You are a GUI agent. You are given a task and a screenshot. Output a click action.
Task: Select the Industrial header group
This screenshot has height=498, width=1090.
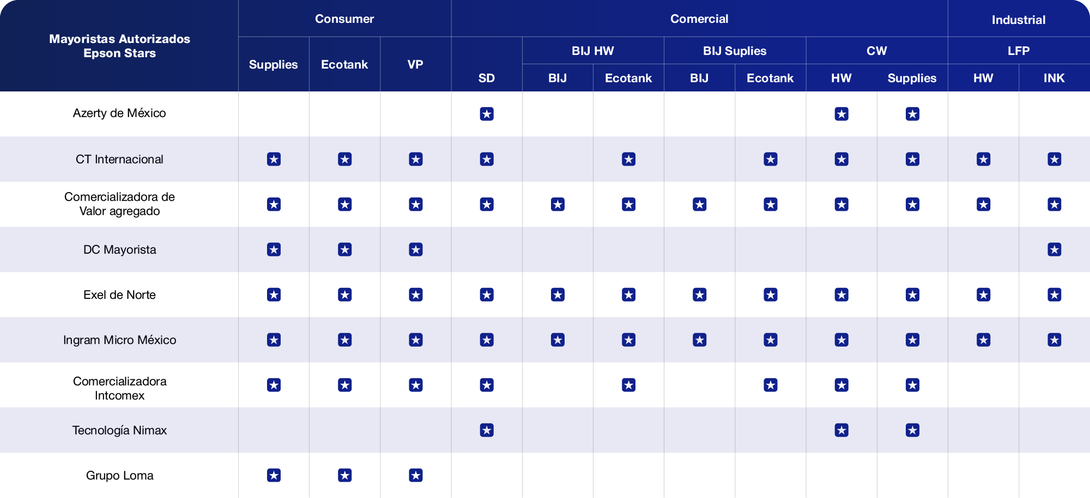1018,20
